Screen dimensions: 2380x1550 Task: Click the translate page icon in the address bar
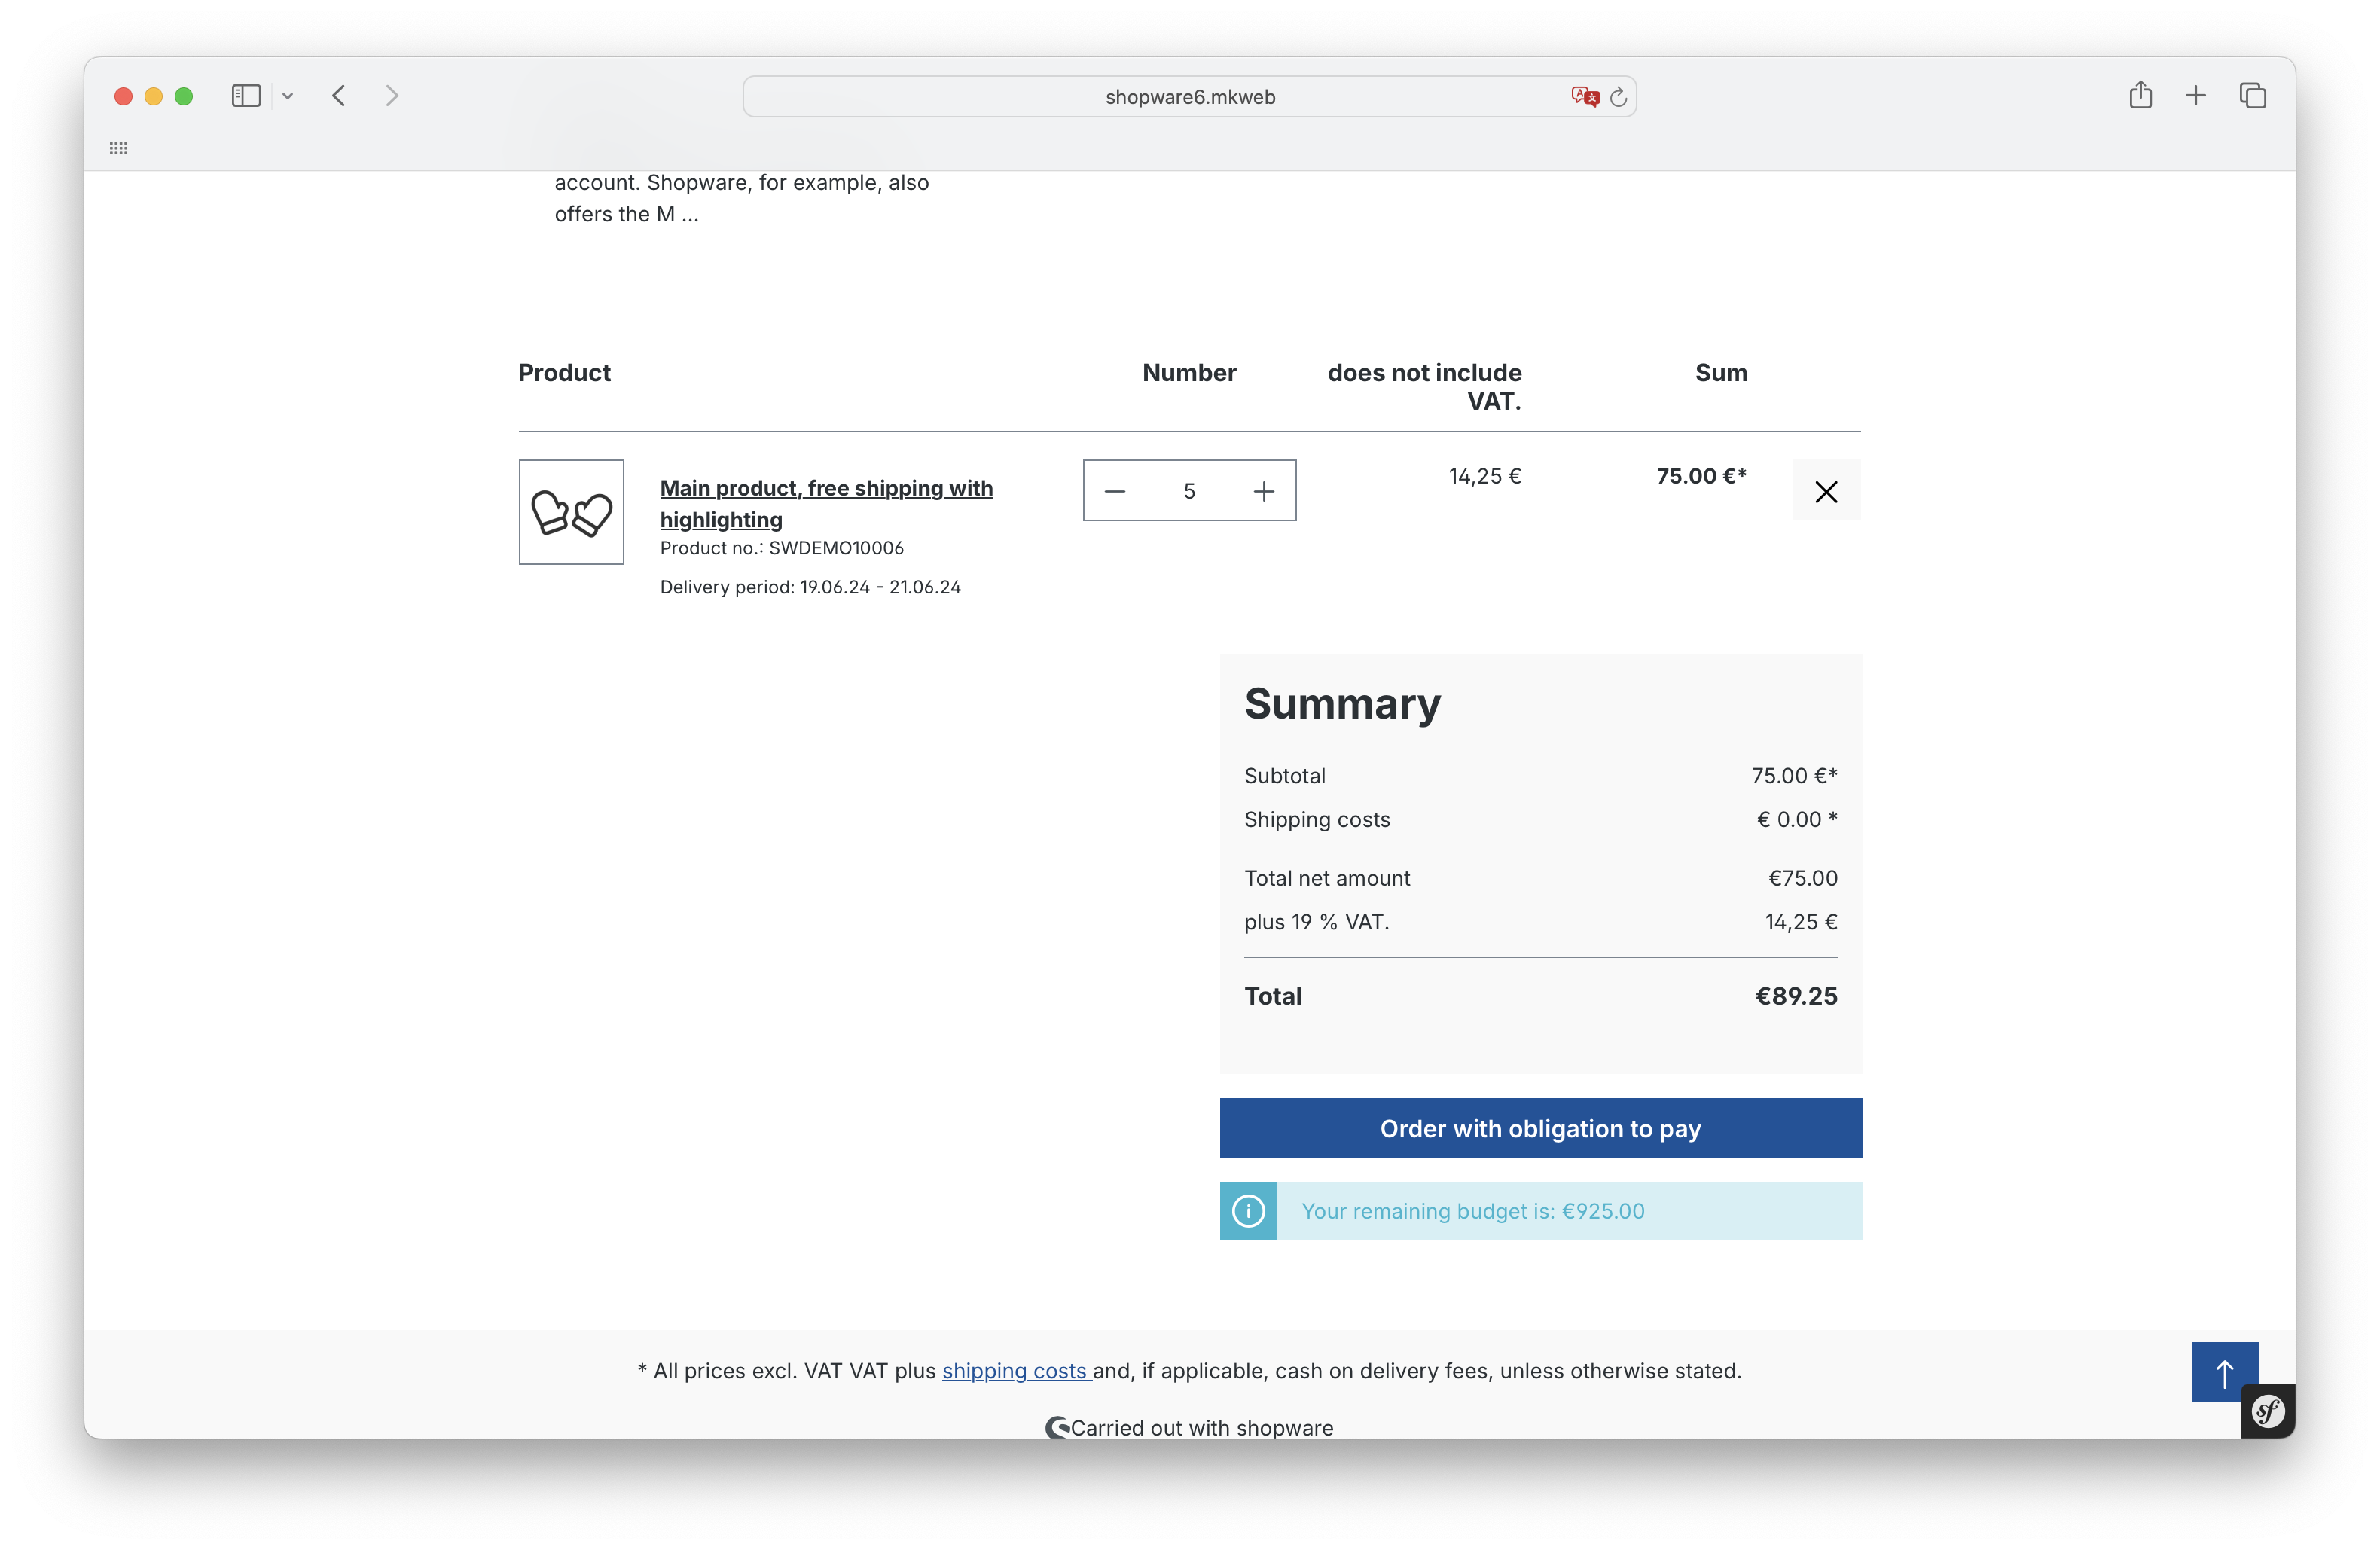(1584, 97)
